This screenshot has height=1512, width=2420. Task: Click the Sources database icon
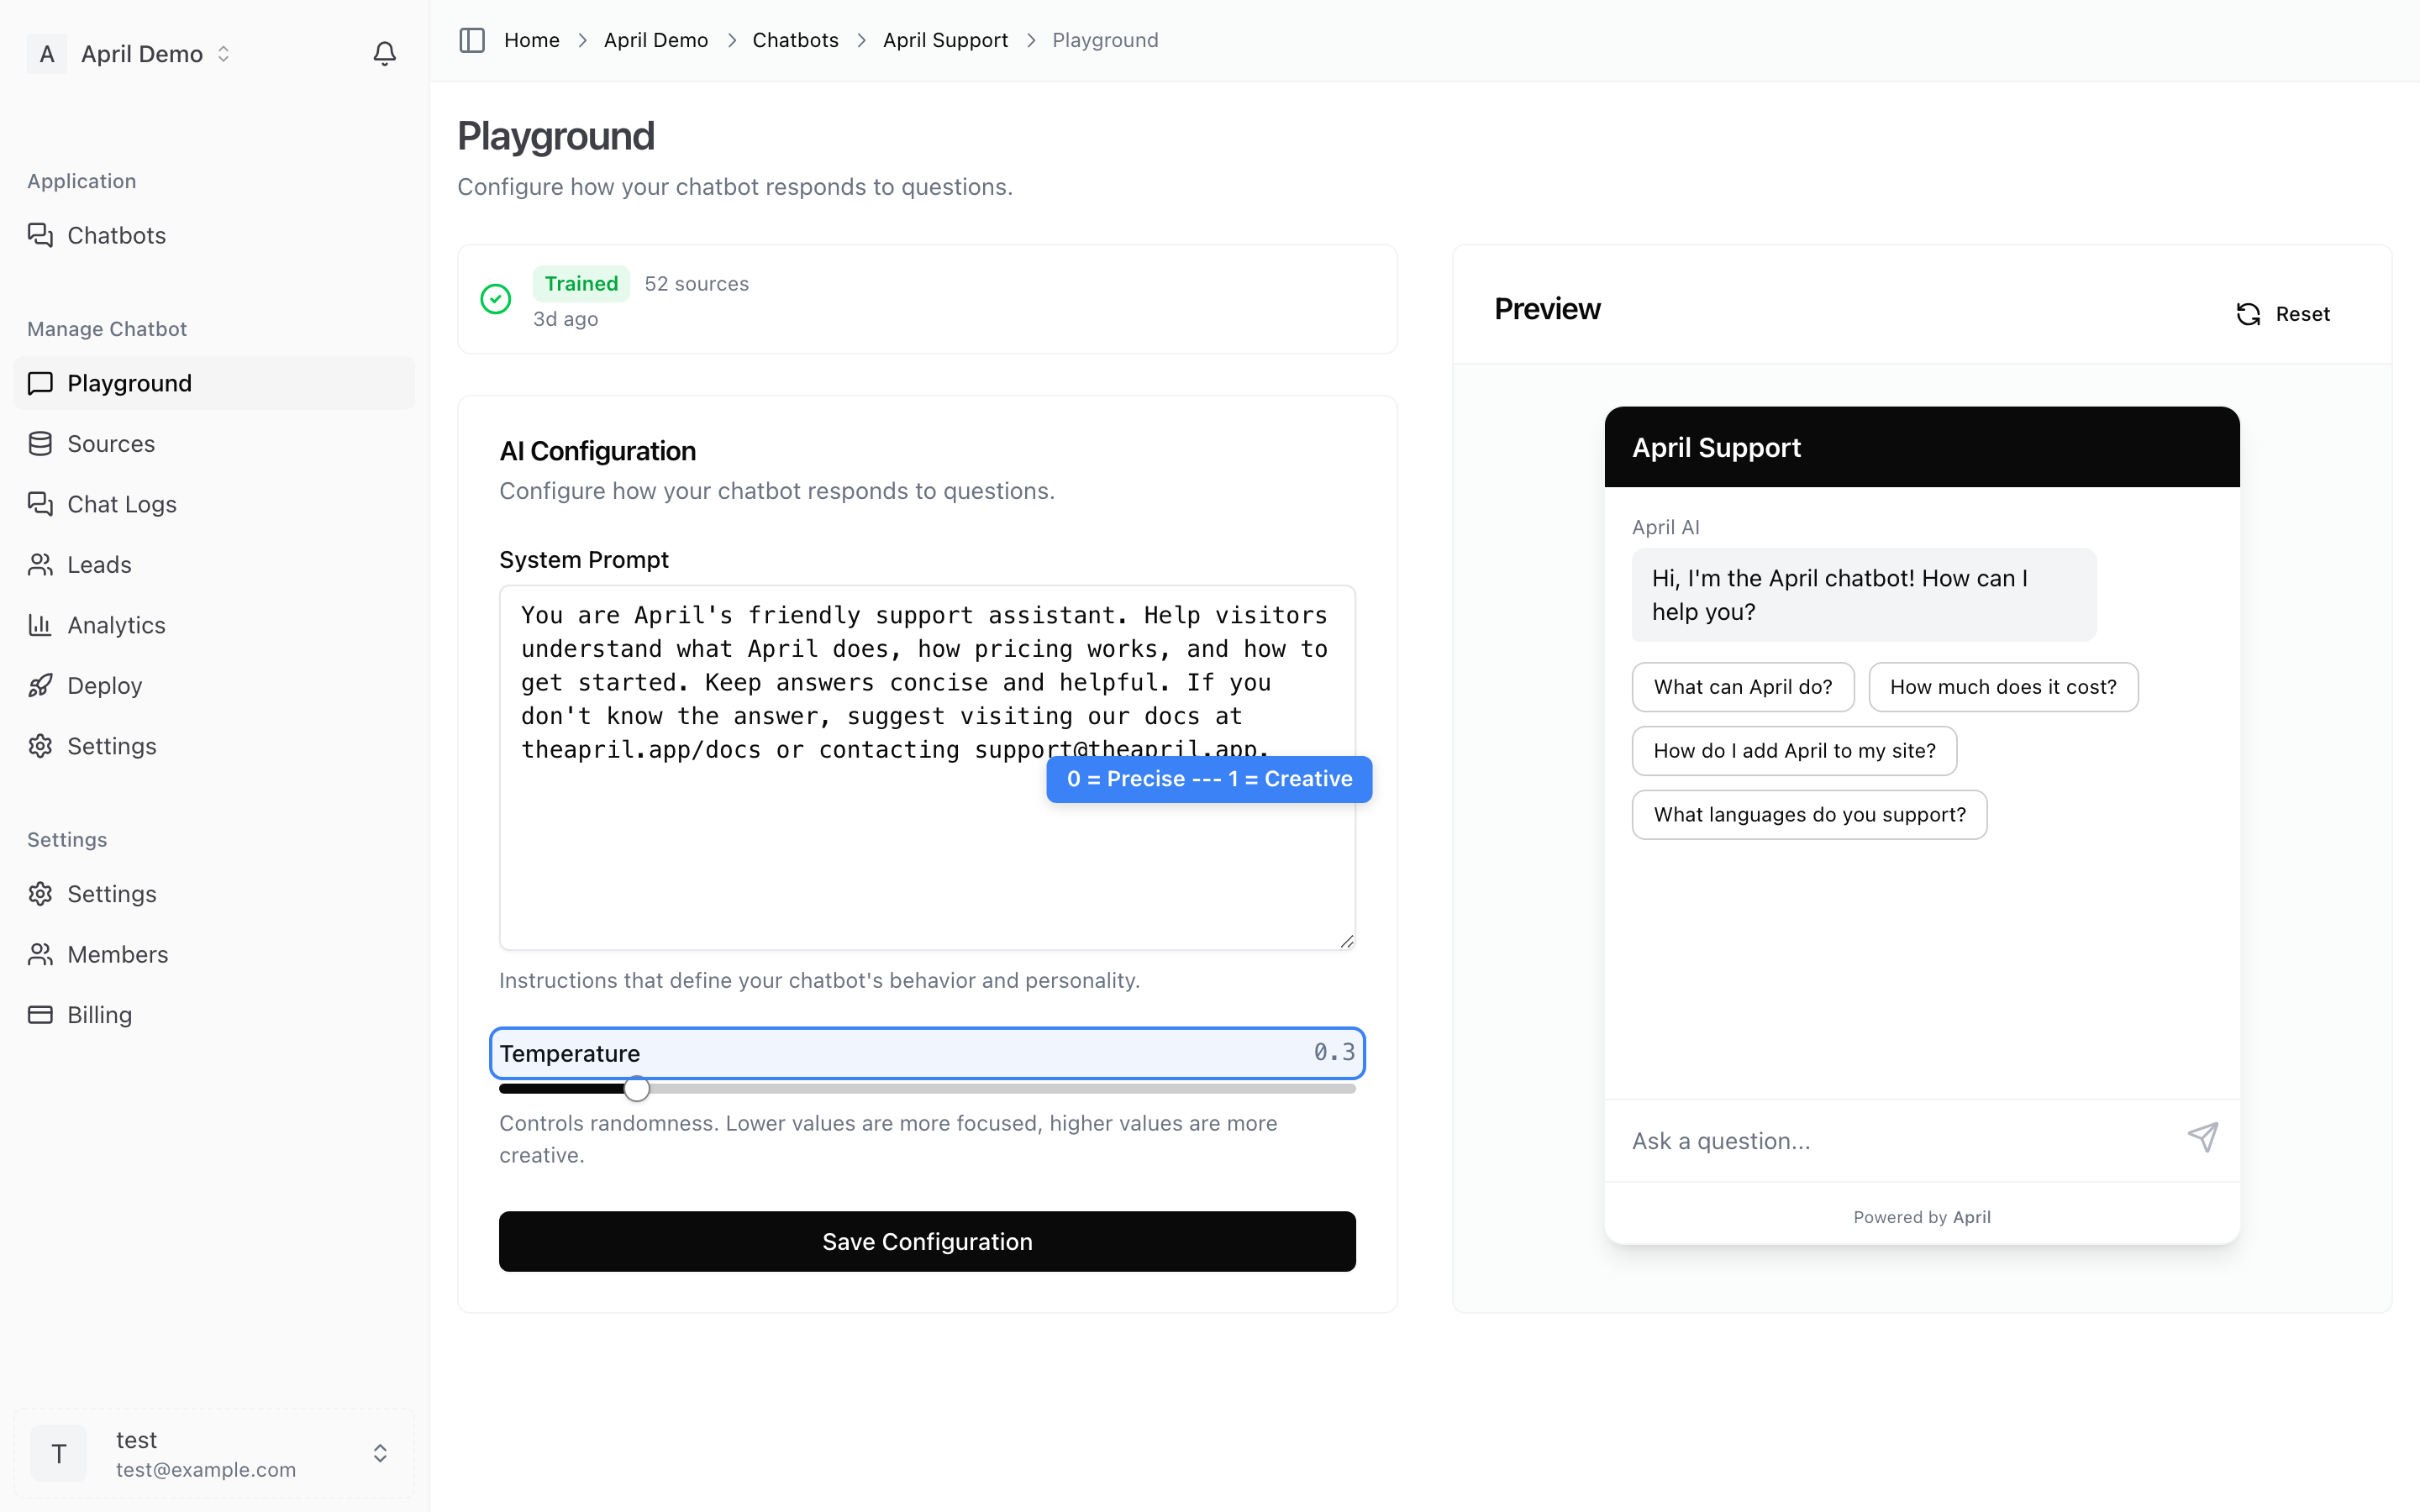[40, 443]
